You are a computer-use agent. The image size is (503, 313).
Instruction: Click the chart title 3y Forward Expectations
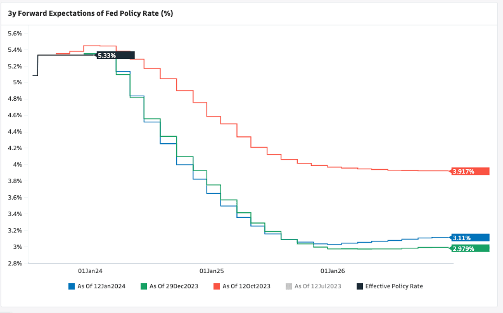(x=91, y=13)
